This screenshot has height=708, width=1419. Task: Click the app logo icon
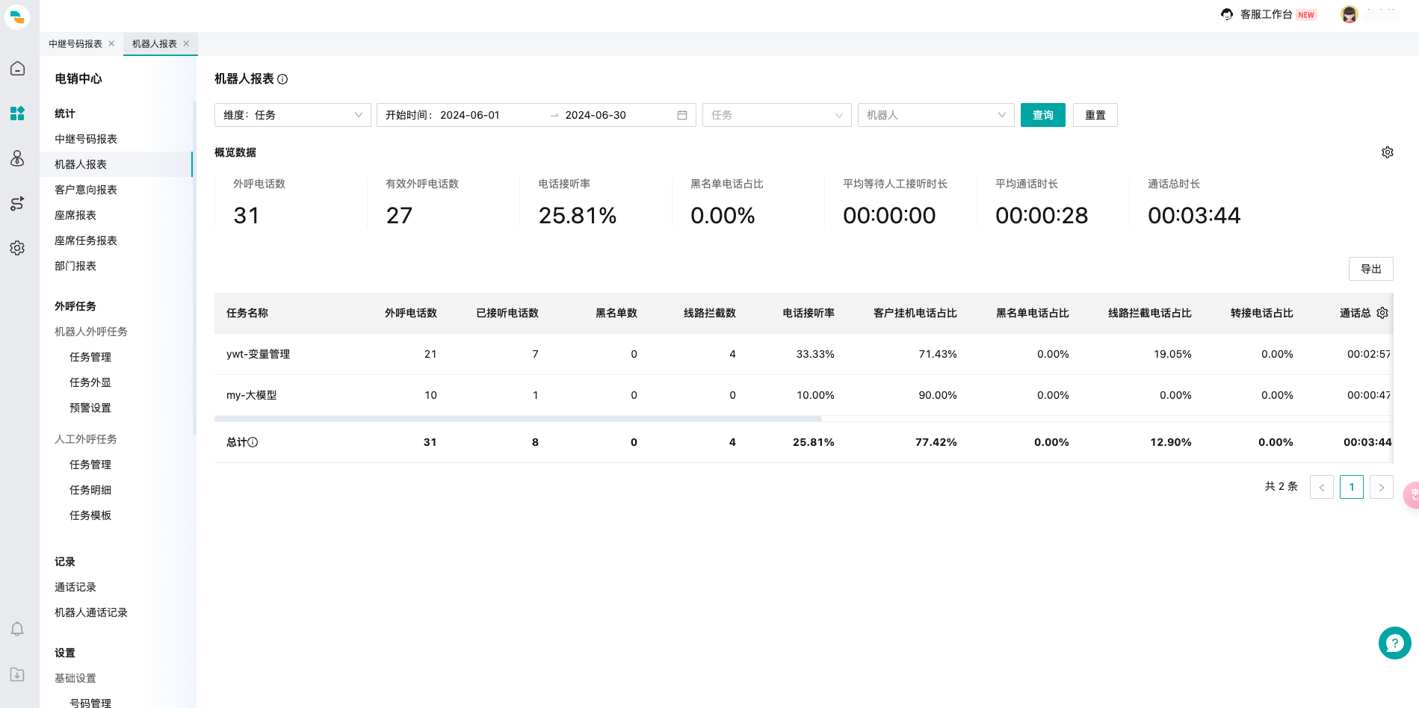17,16
